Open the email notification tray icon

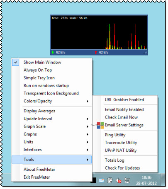click(x=102, y=180)
